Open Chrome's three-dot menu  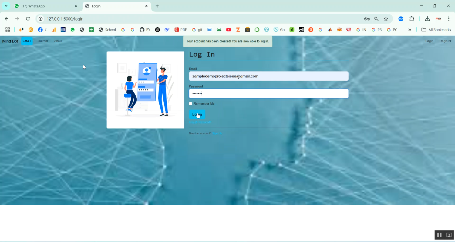(x=449, y=19)
